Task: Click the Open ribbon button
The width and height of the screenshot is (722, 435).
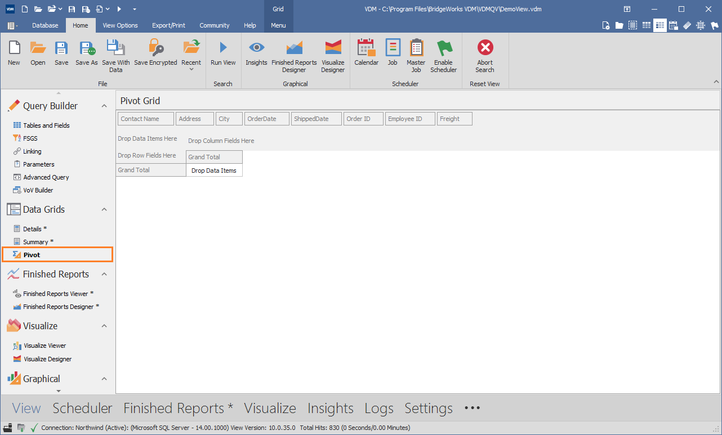Action: [x=38, y=53]
